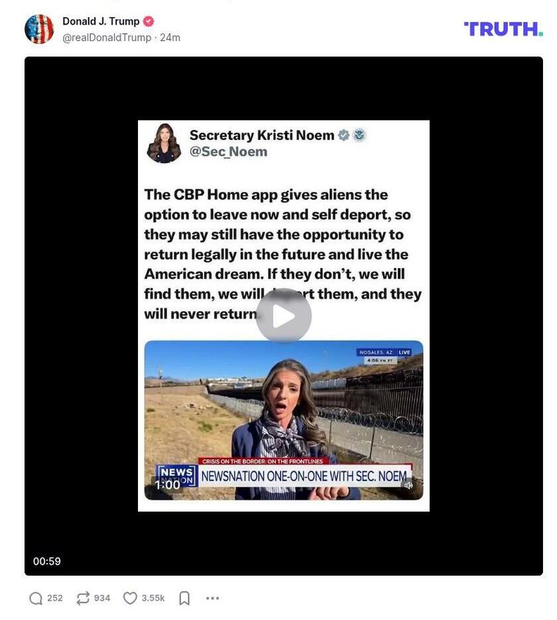Click the TRUTH logo
Viewport: 557px width, 620px height.
[503, 29]
